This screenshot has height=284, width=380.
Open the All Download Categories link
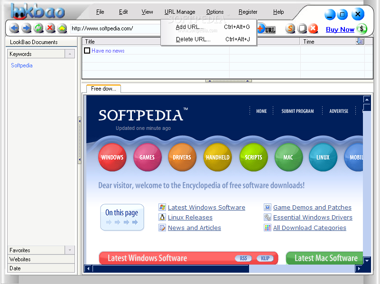309,228
